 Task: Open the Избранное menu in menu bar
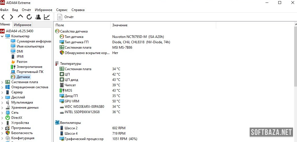tap(43, 10)
